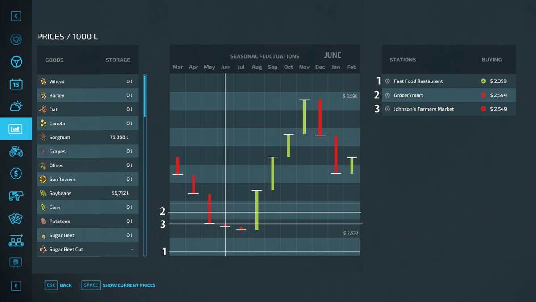The width and height of the screenshot is (536, 302).
Task: Open the finances dollar sidebar icon
Action: [x=16, y=174]
